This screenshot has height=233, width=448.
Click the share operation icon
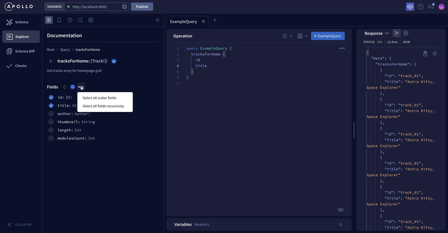(x=285, y=36)
